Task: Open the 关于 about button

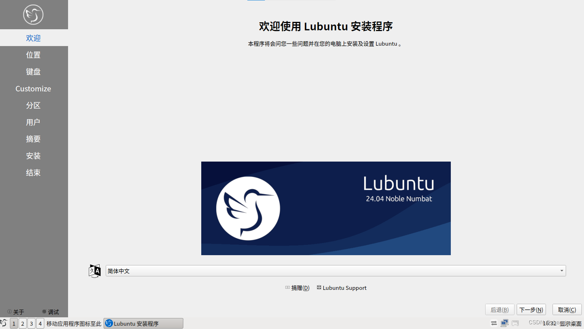Action: 16,312
